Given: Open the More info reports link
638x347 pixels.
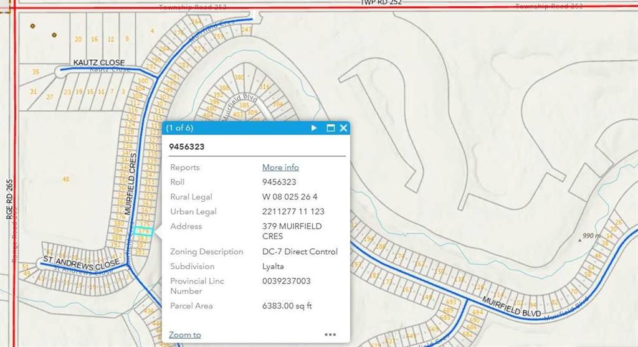Looking at the screenshot, I should click(280, 167).
